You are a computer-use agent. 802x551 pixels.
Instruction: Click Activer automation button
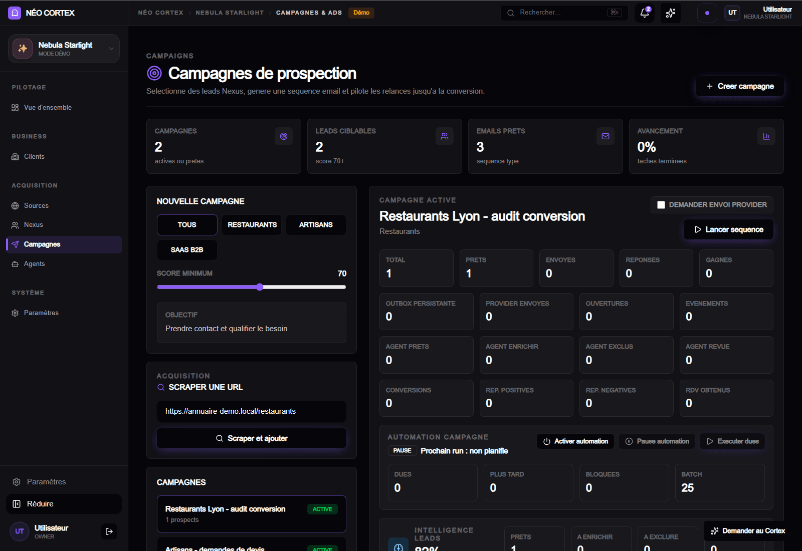pyautogui.click(x=575, y=441)
